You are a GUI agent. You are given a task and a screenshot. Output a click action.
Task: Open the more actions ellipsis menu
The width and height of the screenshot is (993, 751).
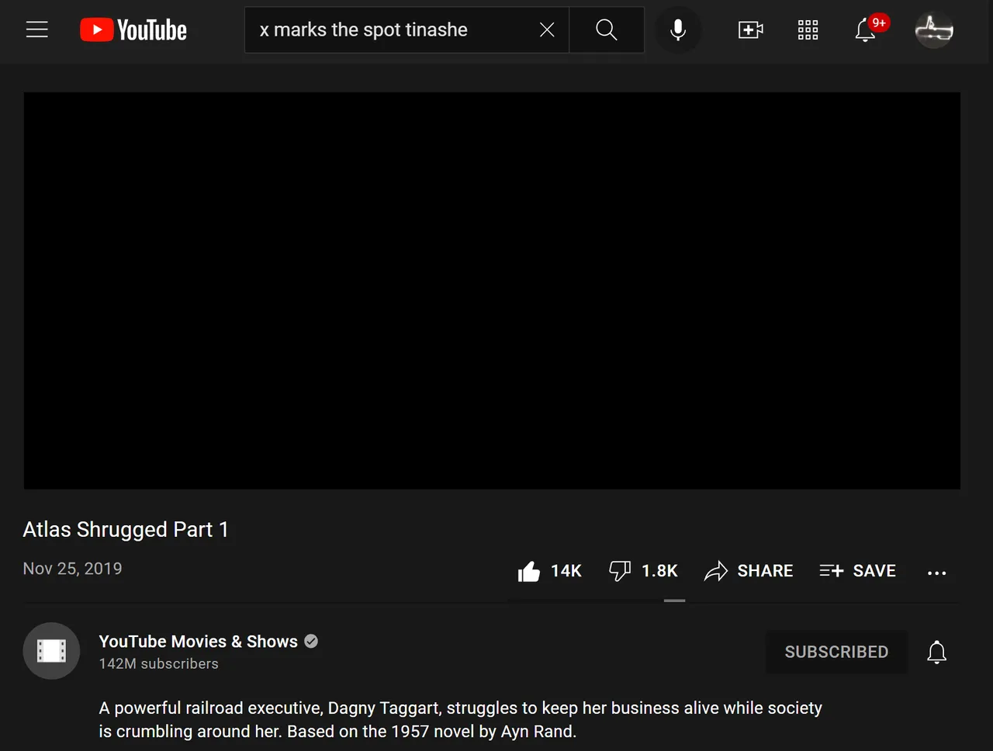point(936,573)
